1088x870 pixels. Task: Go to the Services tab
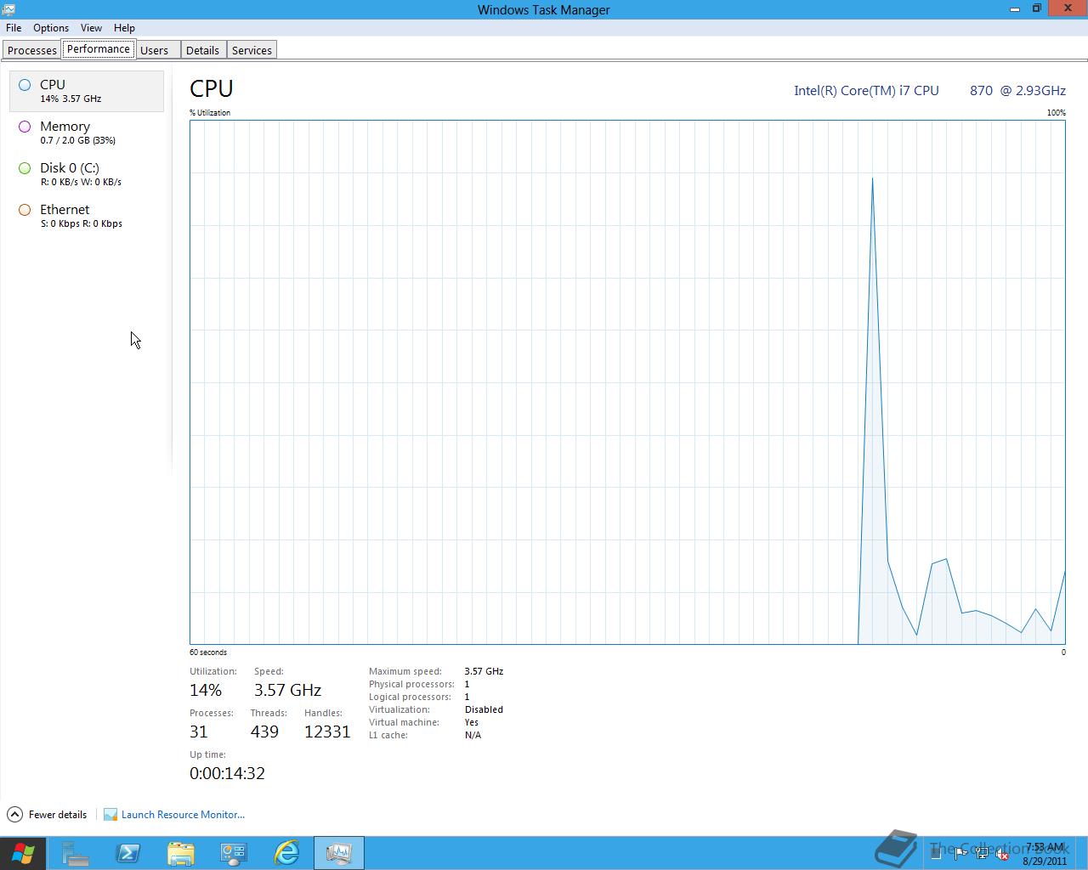coord(252,50)
